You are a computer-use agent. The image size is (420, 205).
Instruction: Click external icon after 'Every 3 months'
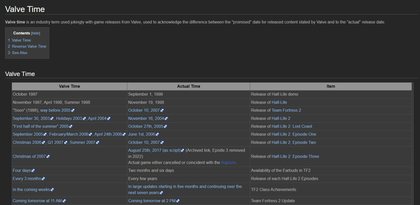pyautogui.click(x=43, y=179)
